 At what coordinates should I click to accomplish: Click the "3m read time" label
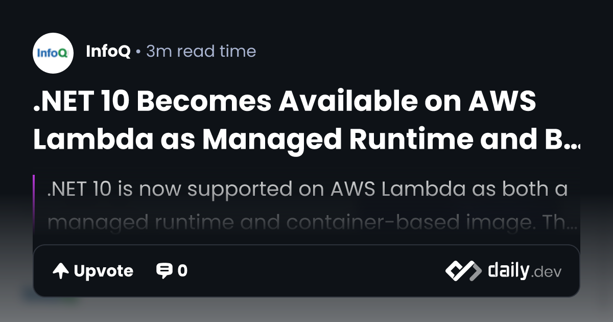201,52
